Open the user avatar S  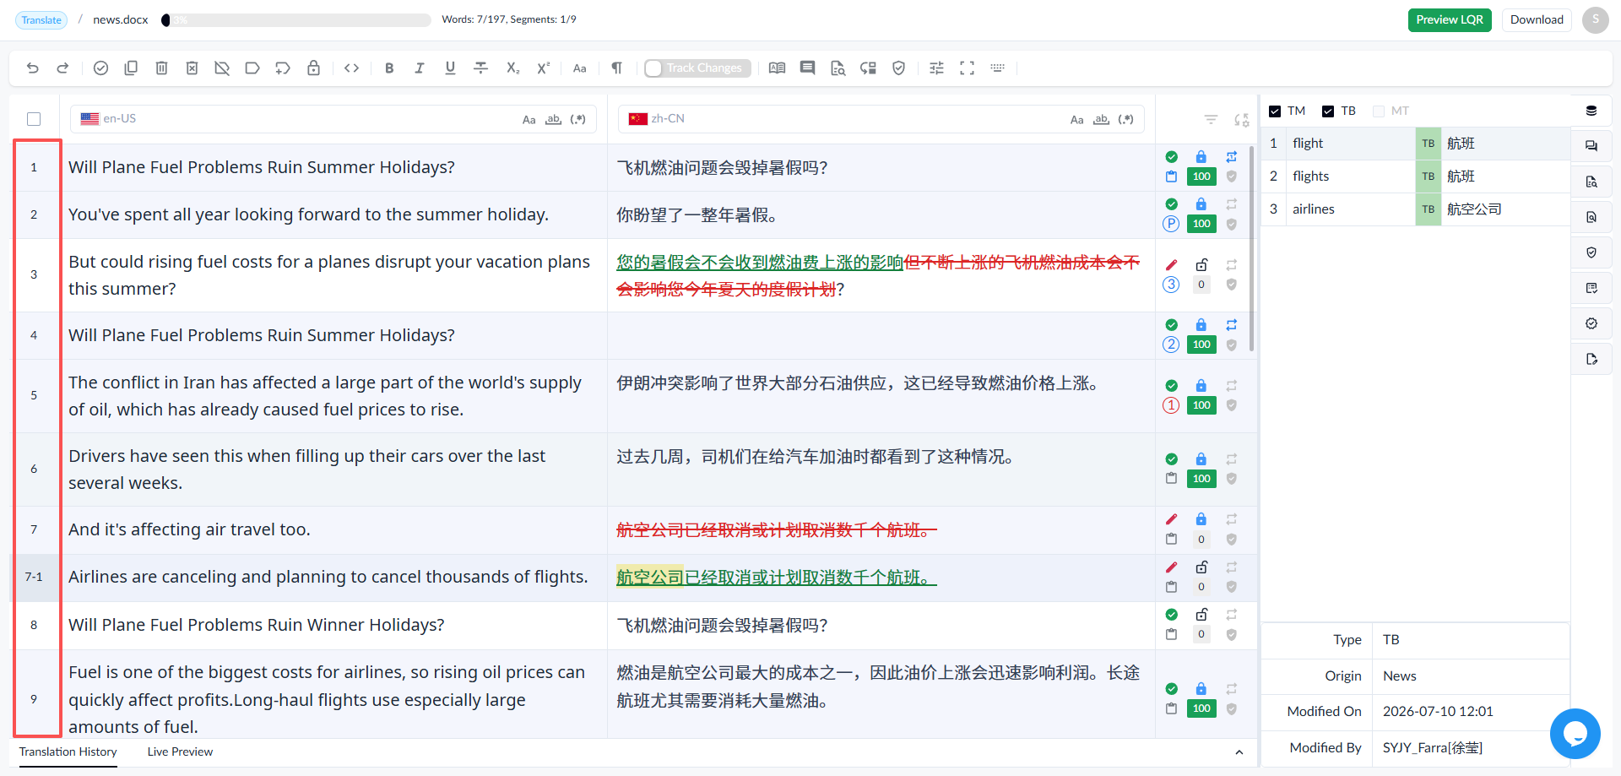click(1595, 20)
